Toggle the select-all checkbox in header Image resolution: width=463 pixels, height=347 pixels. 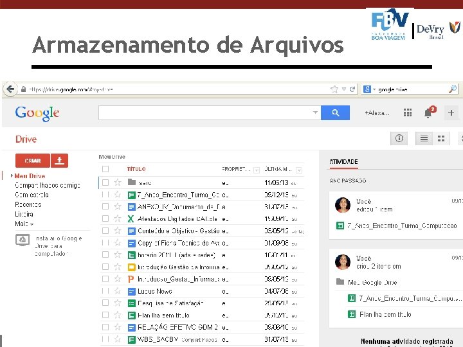pyautogui.click(x=105, y=169)
